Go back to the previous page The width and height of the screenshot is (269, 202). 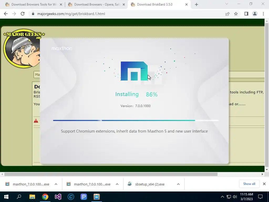click(x=6, y=14)
